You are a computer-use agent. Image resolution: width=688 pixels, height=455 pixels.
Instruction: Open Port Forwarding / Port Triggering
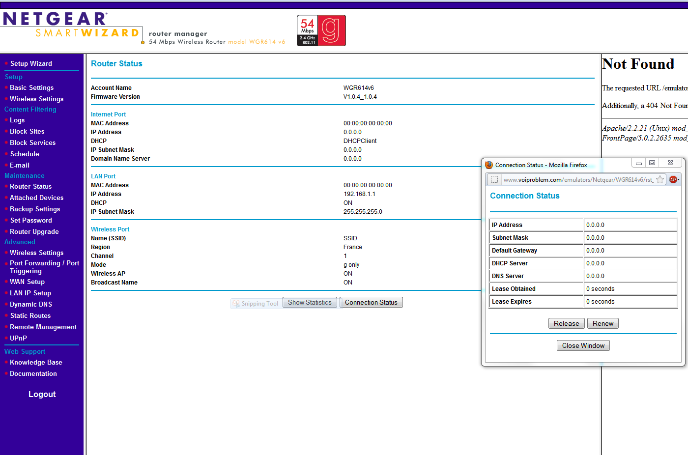click(45, 267)
